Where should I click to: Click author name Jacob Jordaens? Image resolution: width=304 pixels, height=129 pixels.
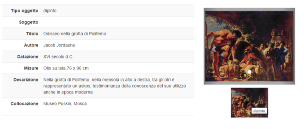(x=59, y=45)
